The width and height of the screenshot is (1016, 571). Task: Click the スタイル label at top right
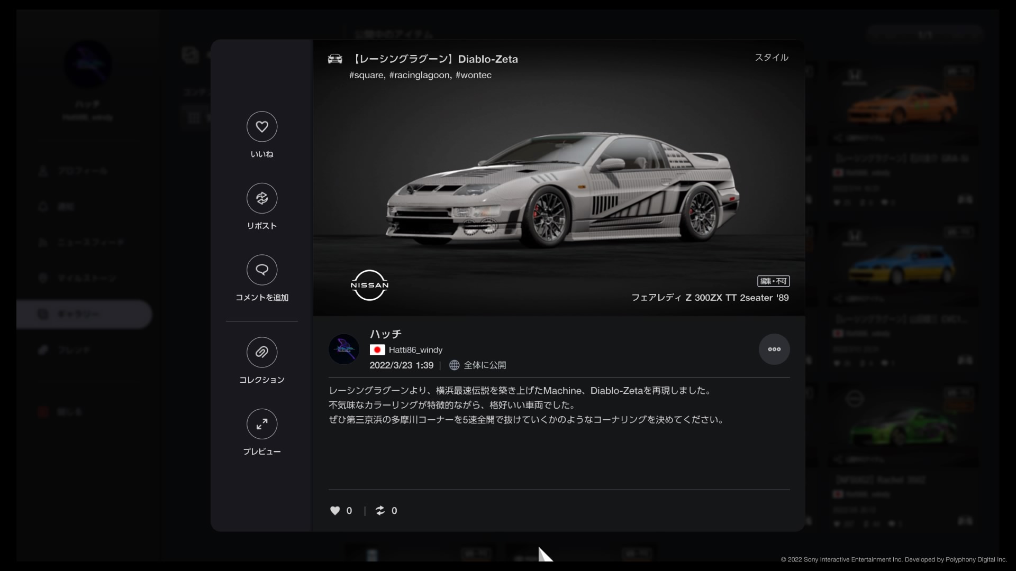coord(771,58)
